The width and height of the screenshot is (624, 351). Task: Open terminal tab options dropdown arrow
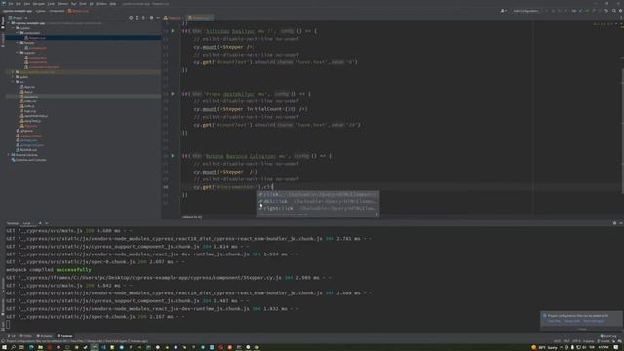[46, 223]
